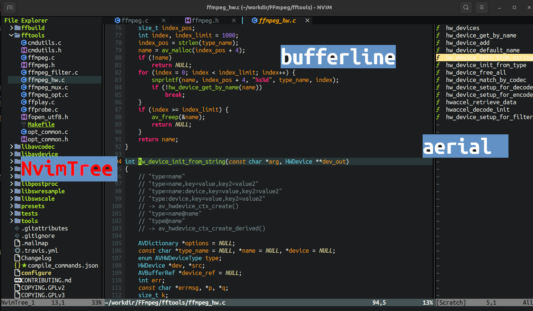Click the [Scratch] statusline of aerial window
Viewport: 533px width, 311px height.
(451, 303)
